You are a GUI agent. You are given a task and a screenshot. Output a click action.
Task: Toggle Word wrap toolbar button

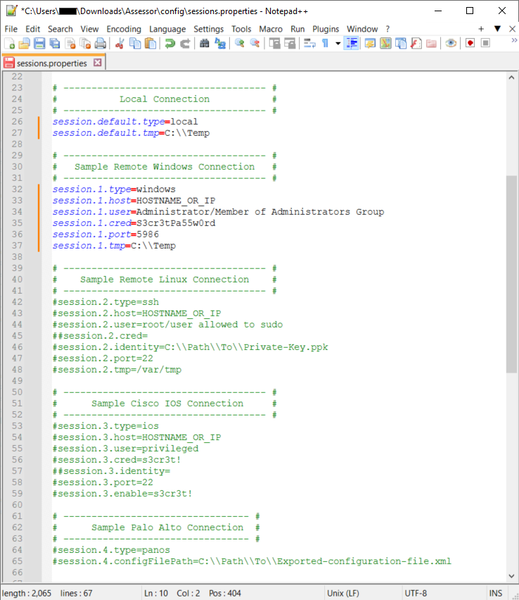(x=309, y=44)
